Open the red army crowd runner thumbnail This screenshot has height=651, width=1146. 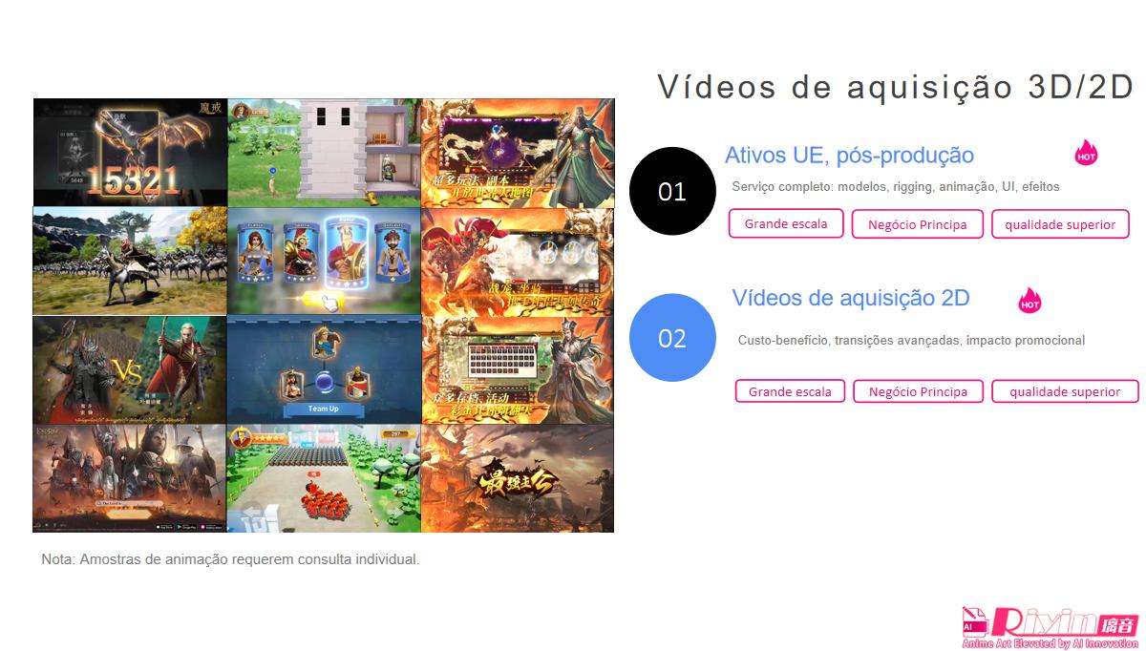click(x=324, y=478)
